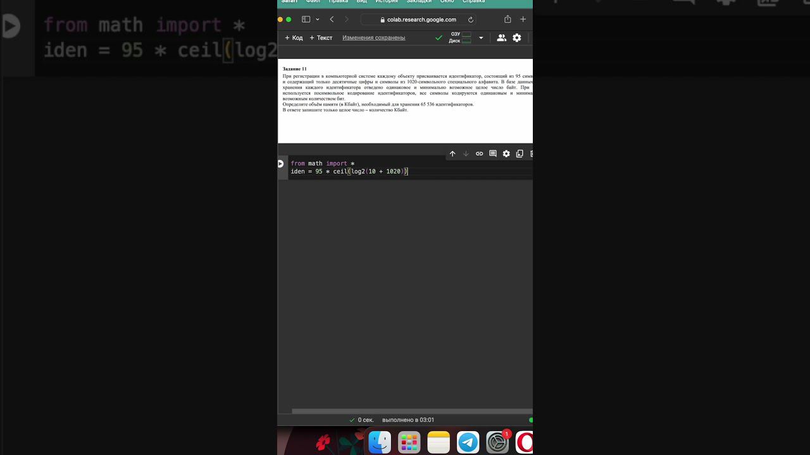Click the green fullscreen window dot
The image size is (810, 455).
coord(289,20)
